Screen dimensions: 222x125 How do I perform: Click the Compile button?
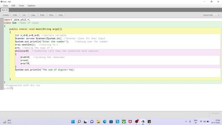tap(6, 15)
